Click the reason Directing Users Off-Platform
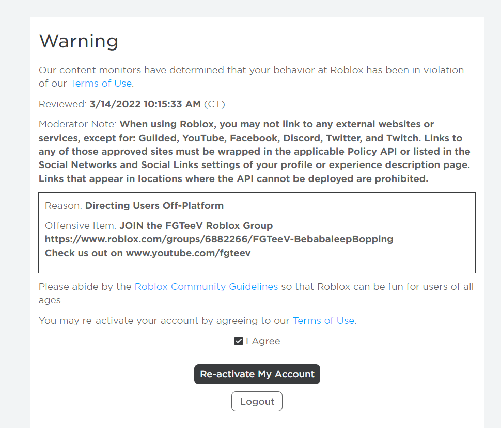The image size is (501, 428). [154, 205]
